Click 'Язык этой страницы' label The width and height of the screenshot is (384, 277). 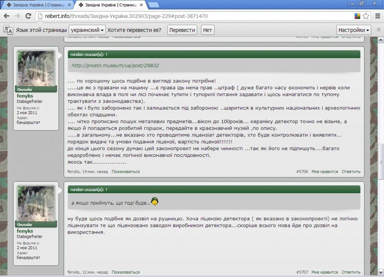click(41, 30)
